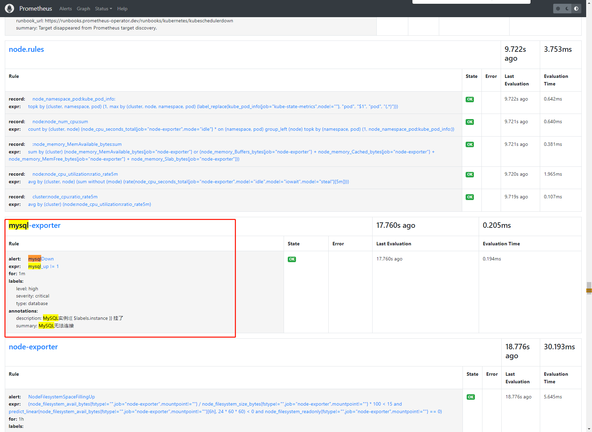Open the Alerts page
This screenshot has width=592, height=432.
coord(66,9)
